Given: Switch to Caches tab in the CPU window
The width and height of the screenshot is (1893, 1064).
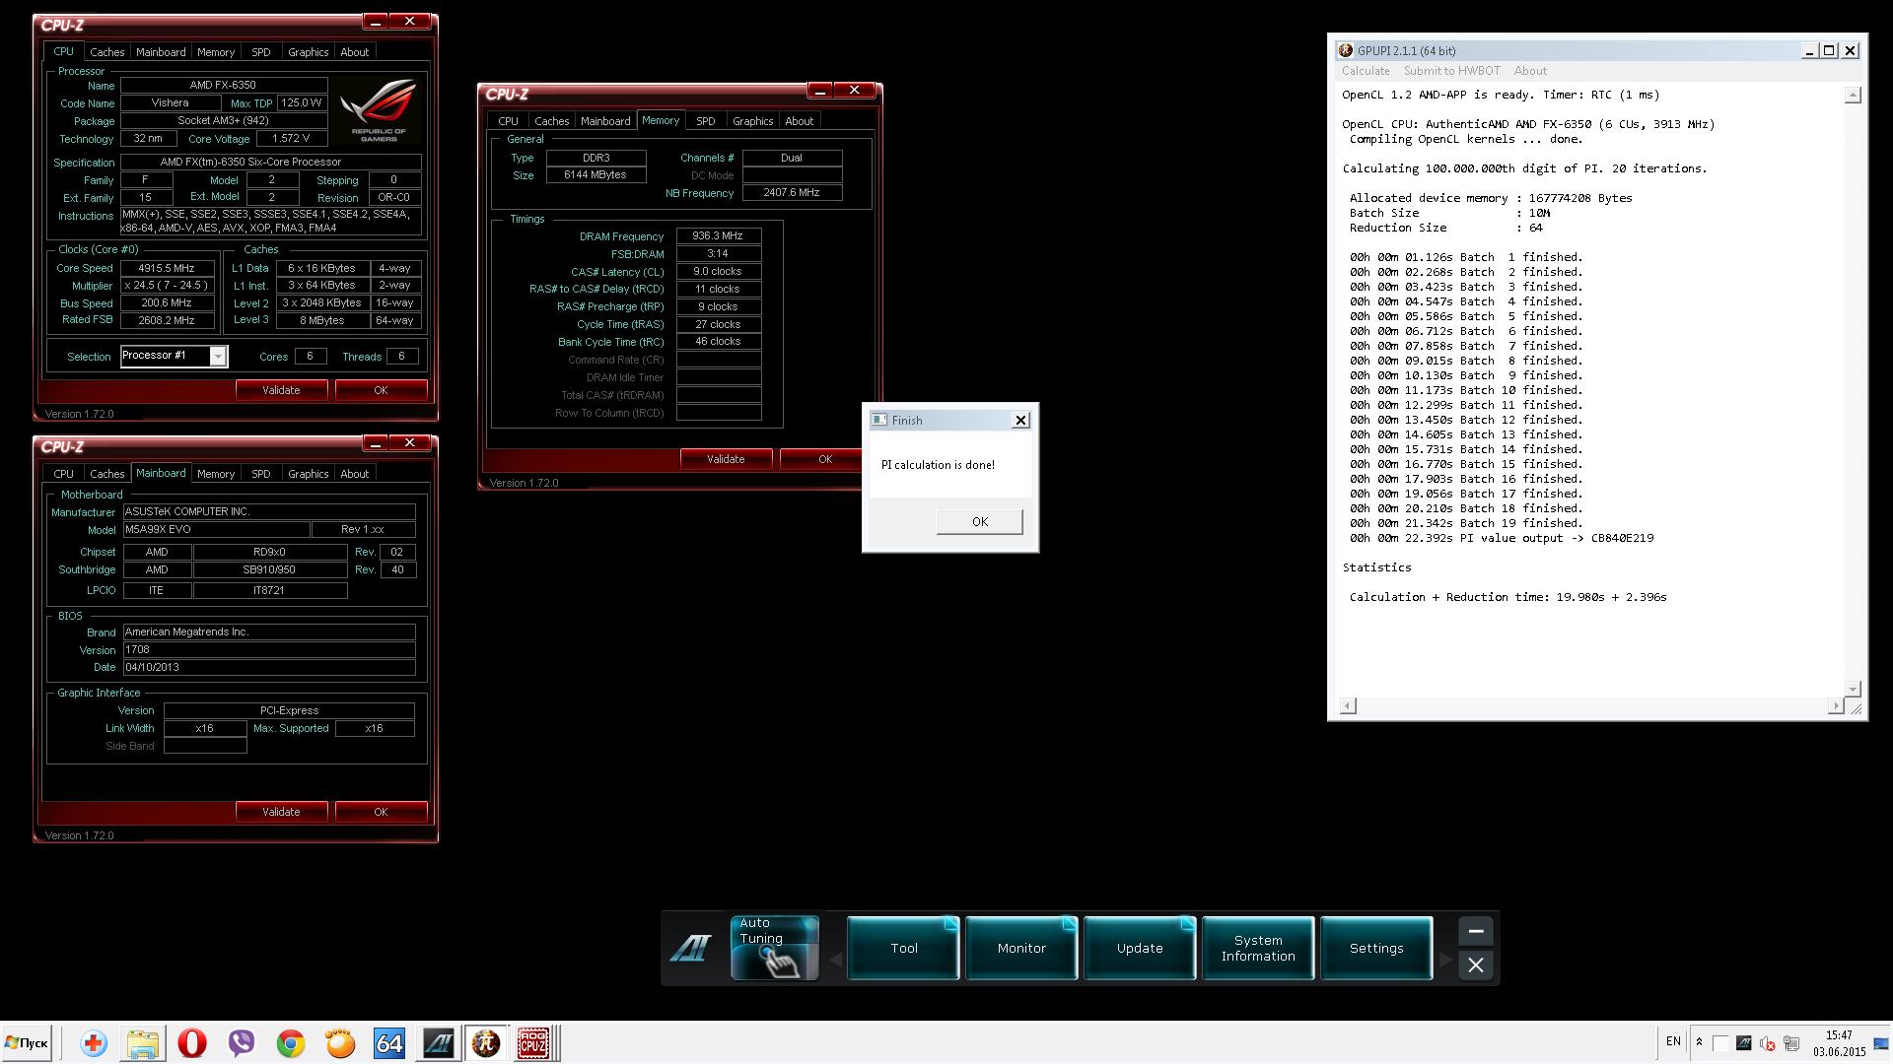Looking at the screenshot, I should (106, 52).
